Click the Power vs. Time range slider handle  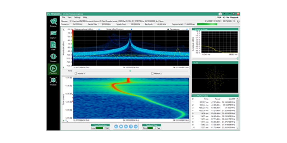click(237, 58)
